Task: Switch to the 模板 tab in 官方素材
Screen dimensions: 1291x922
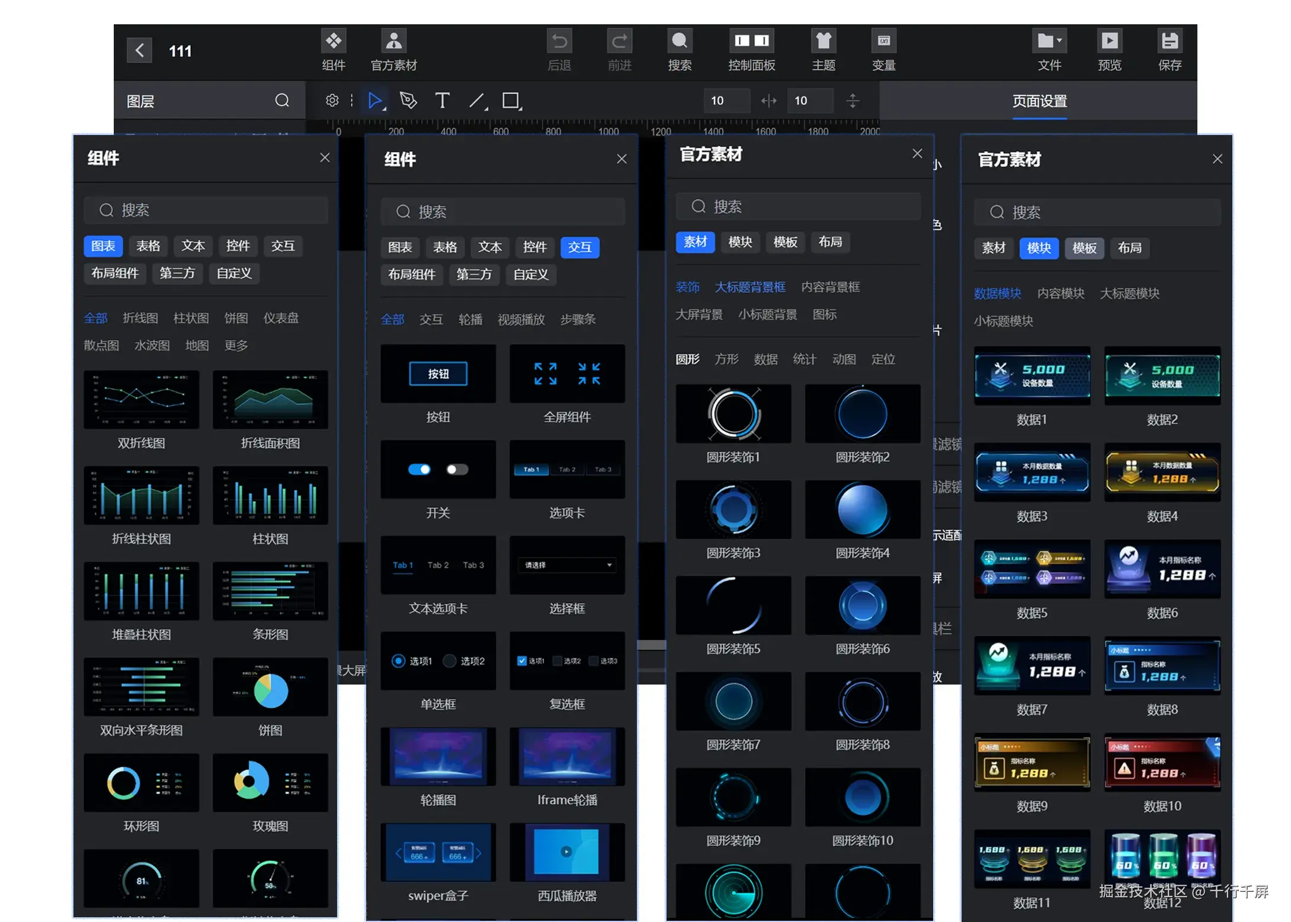Action: pyautogui.click(x=785, y=242)
